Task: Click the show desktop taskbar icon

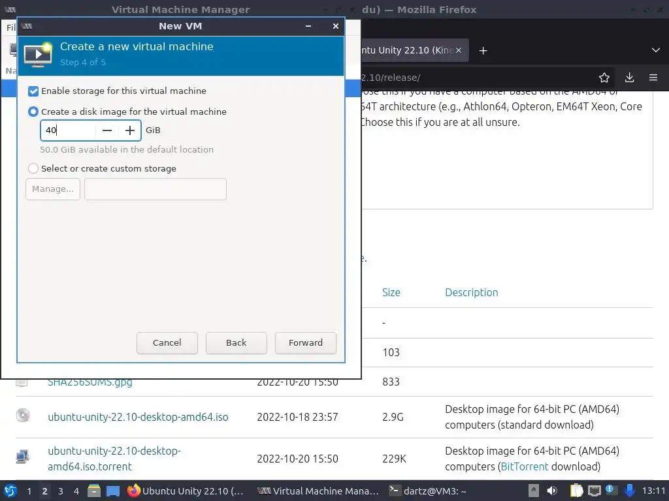Action: click(113, 491)
